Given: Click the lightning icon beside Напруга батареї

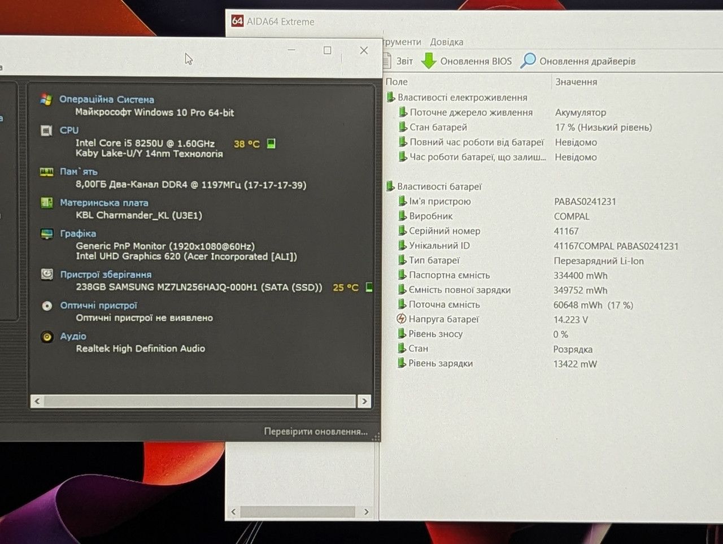Looking at the screenshot, I should pyautogui.click(x=402, y=319).
